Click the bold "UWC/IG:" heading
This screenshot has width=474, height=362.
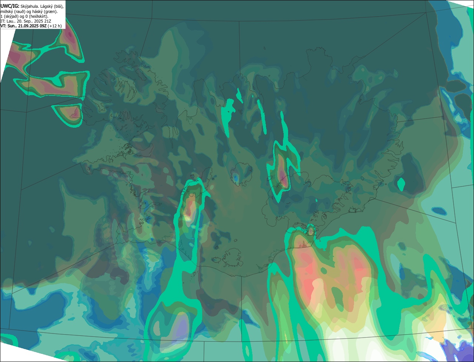10,6
